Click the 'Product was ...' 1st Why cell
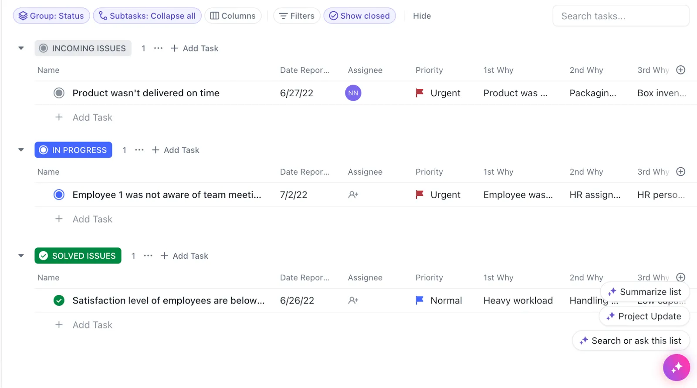 [515, 93]
